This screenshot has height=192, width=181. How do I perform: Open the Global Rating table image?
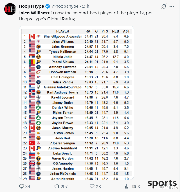tap(76, 103)
